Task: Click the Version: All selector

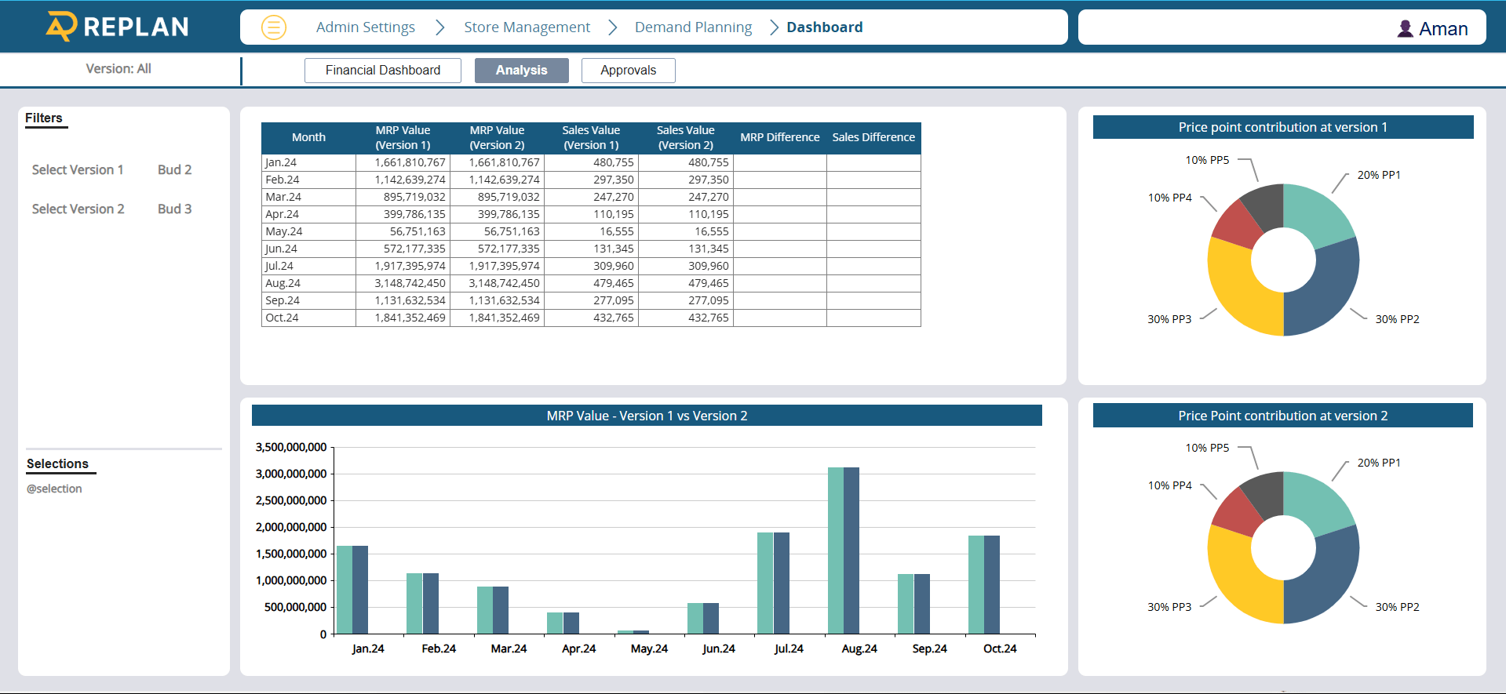Action: [x=119, y=69]
